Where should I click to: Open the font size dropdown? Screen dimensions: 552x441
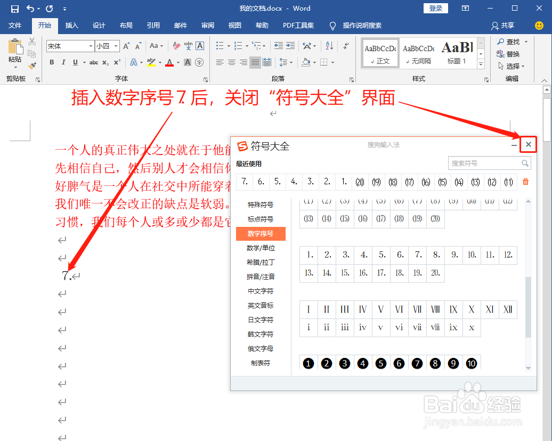pos(117,46)
